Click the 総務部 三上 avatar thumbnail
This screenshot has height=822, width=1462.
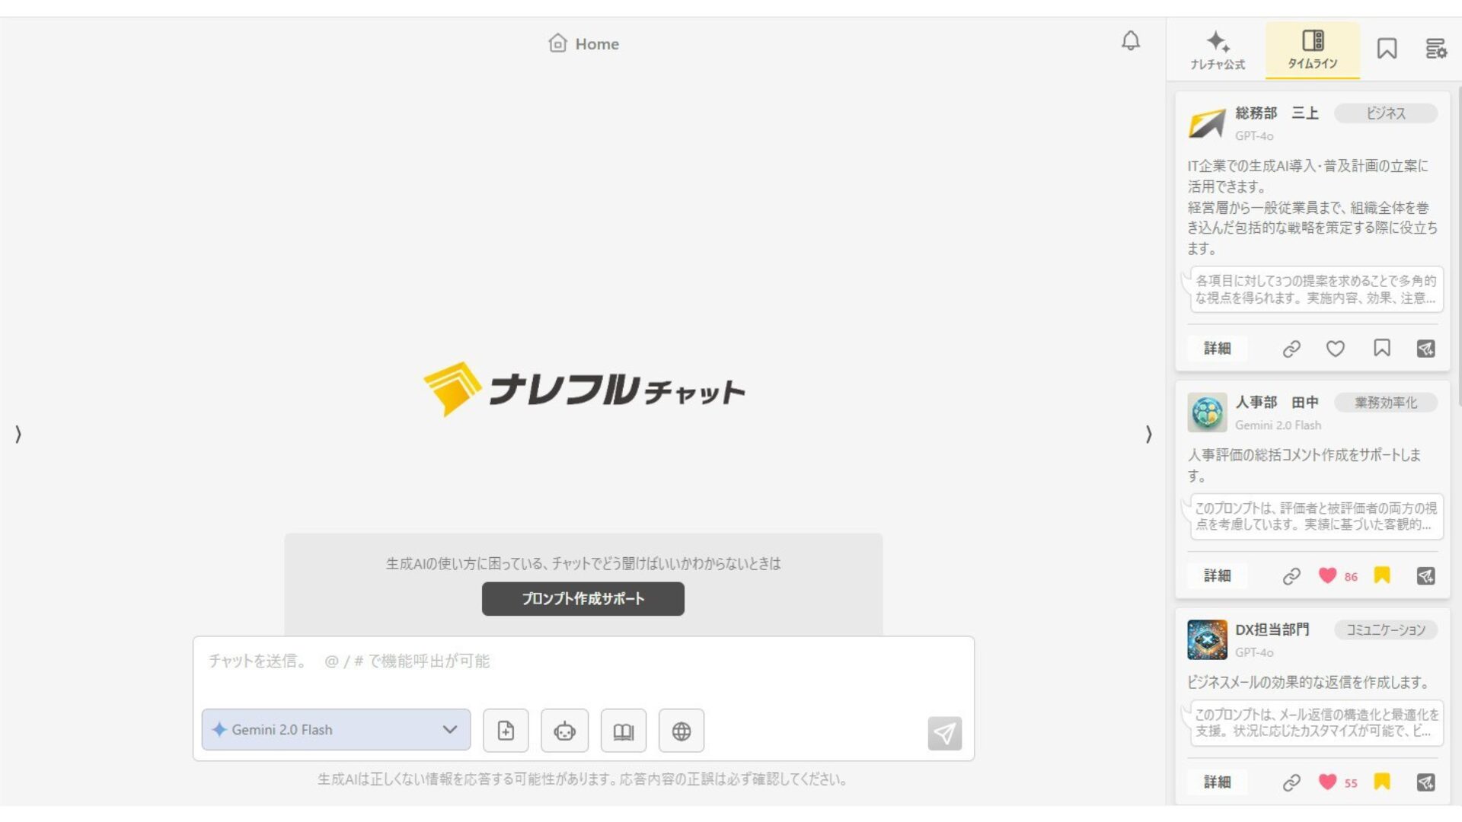point(1207,123)
